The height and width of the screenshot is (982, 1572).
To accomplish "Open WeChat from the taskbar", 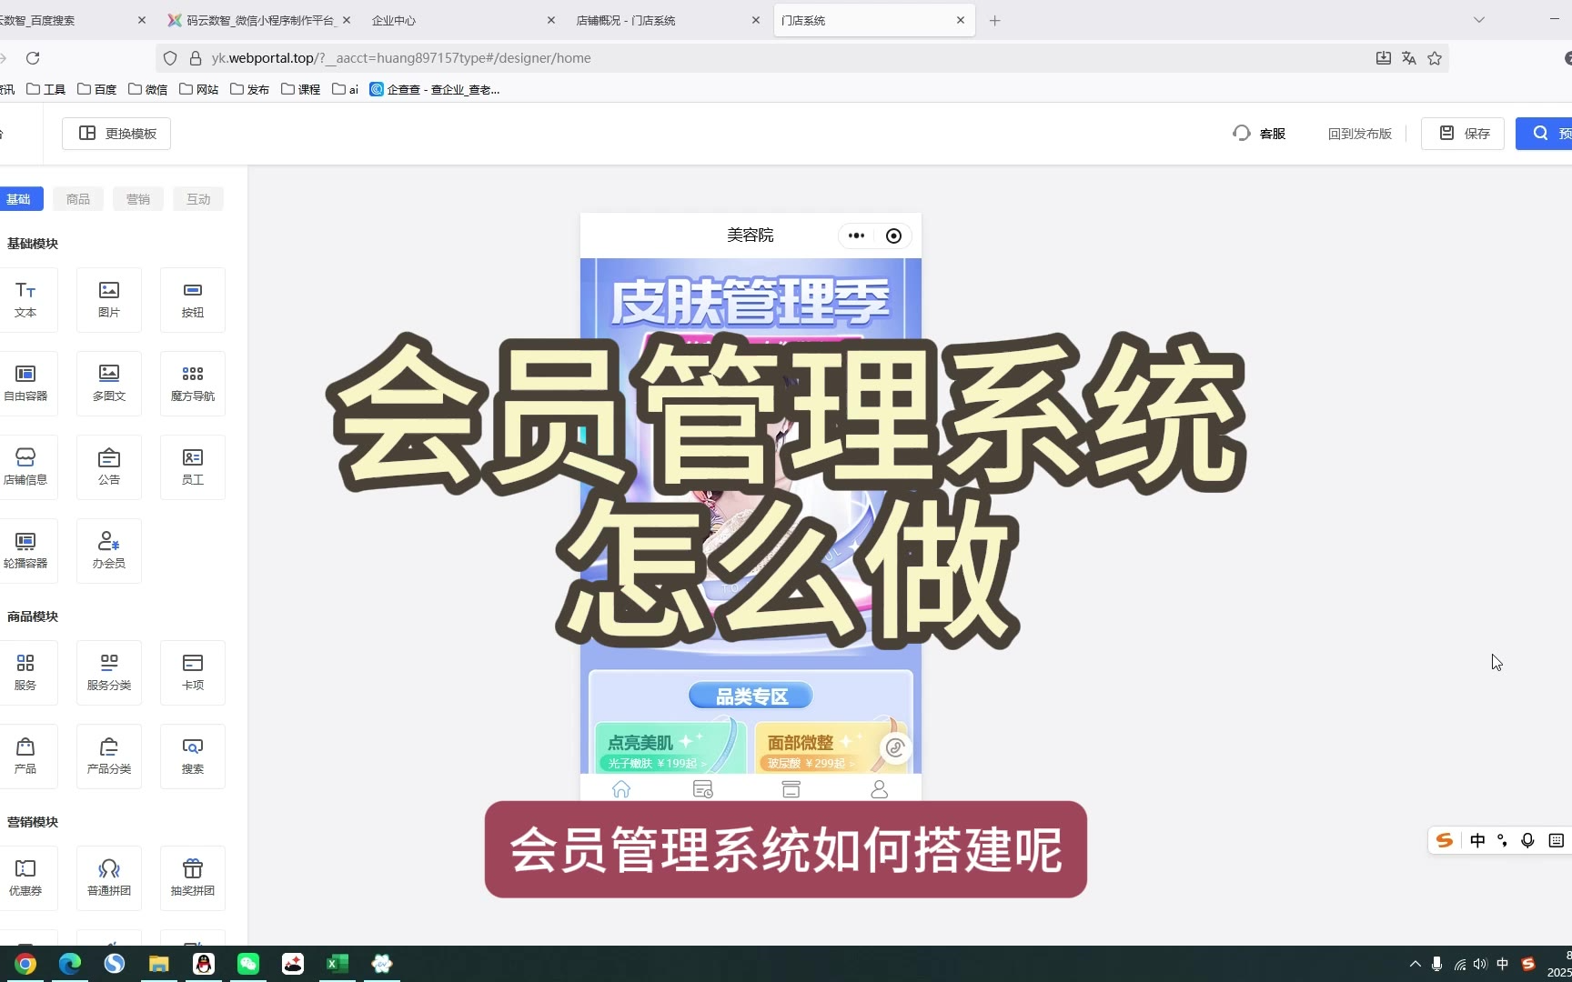I will point(248,964).
